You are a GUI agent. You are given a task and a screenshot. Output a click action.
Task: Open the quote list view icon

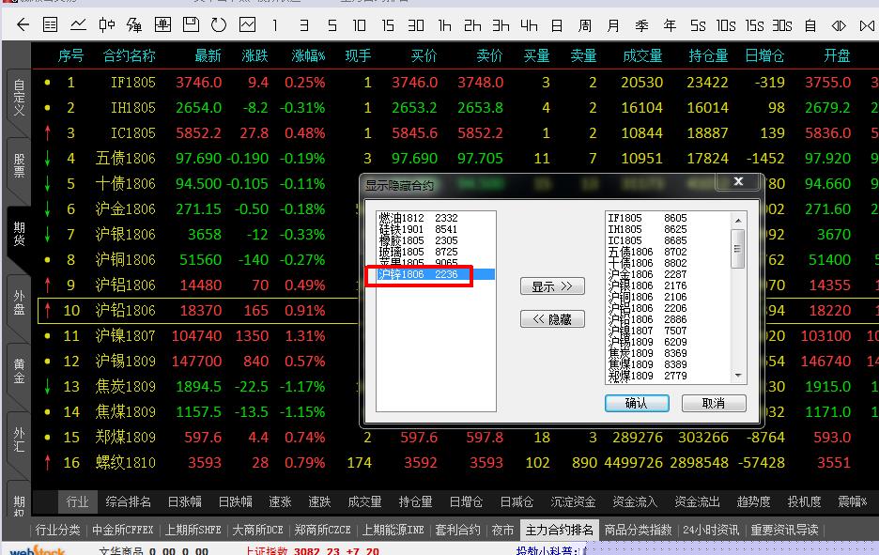pos(50,24)
